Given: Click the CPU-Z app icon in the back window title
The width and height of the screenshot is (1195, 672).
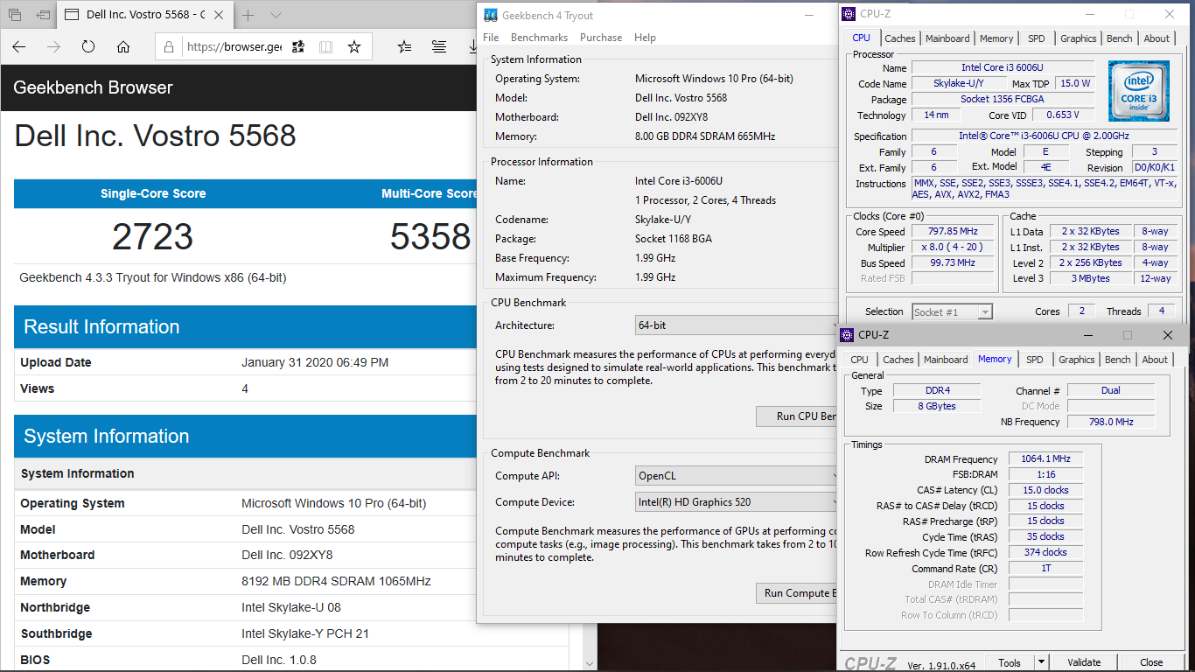Looking at the screenshot, I should click(x=847, y=13).
